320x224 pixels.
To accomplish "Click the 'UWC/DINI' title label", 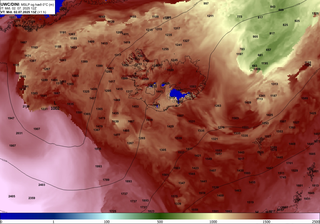I will (x=10, y=4).
